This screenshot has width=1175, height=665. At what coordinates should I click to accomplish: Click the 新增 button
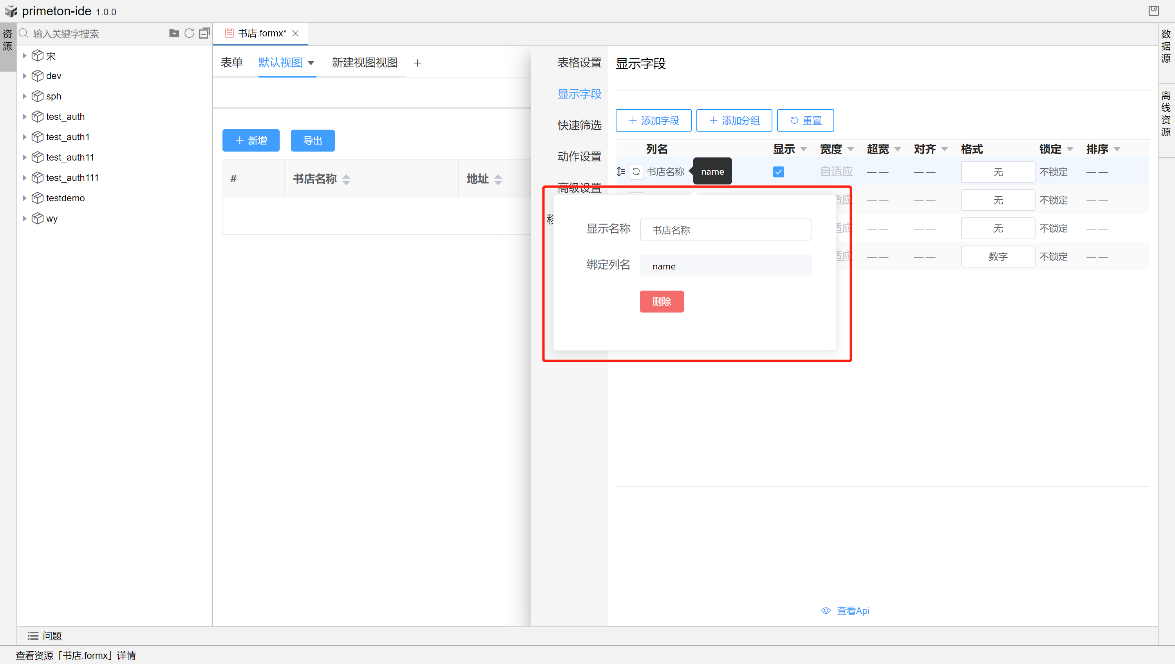pos(251,141)
